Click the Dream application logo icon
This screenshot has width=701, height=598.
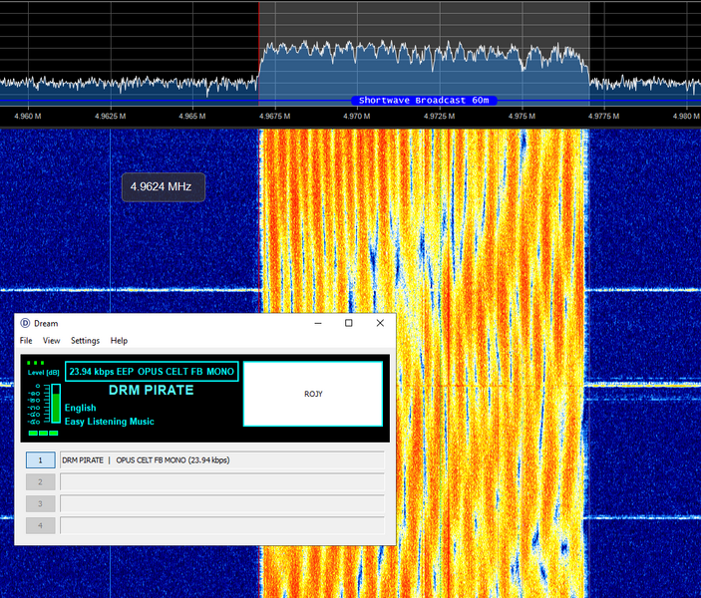pos(25,323)
